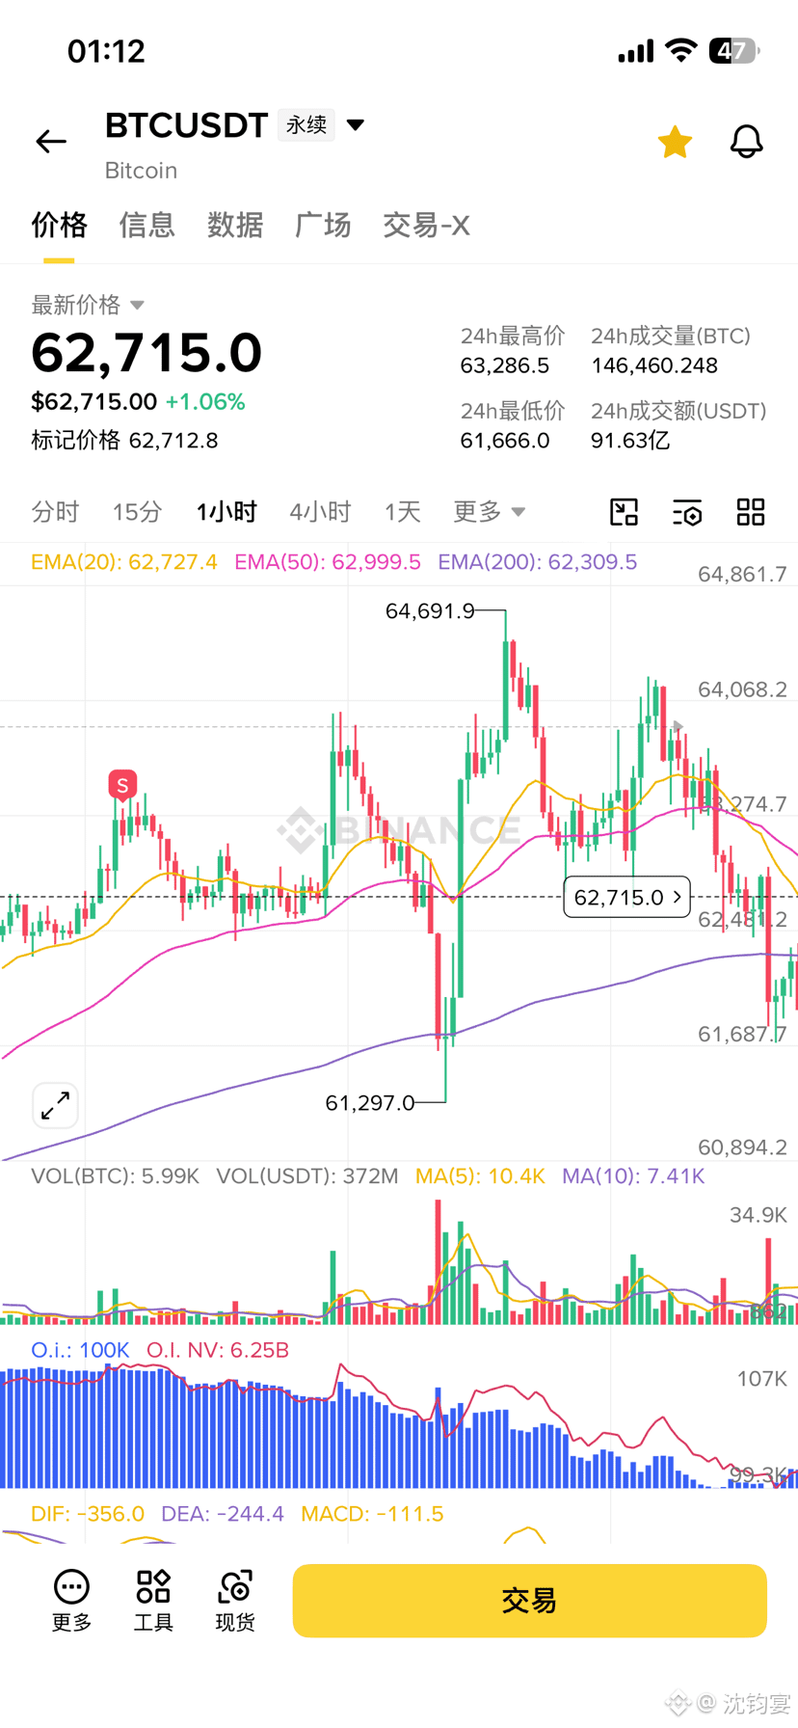Tap the 标记价格 62,712.8 text
798x1728 pixels.
[124, 441]
